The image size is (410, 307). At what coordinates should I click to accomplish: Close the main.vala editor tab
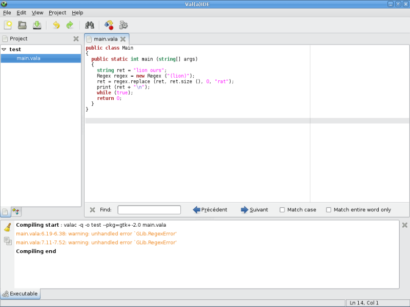[x=123, y=39]
